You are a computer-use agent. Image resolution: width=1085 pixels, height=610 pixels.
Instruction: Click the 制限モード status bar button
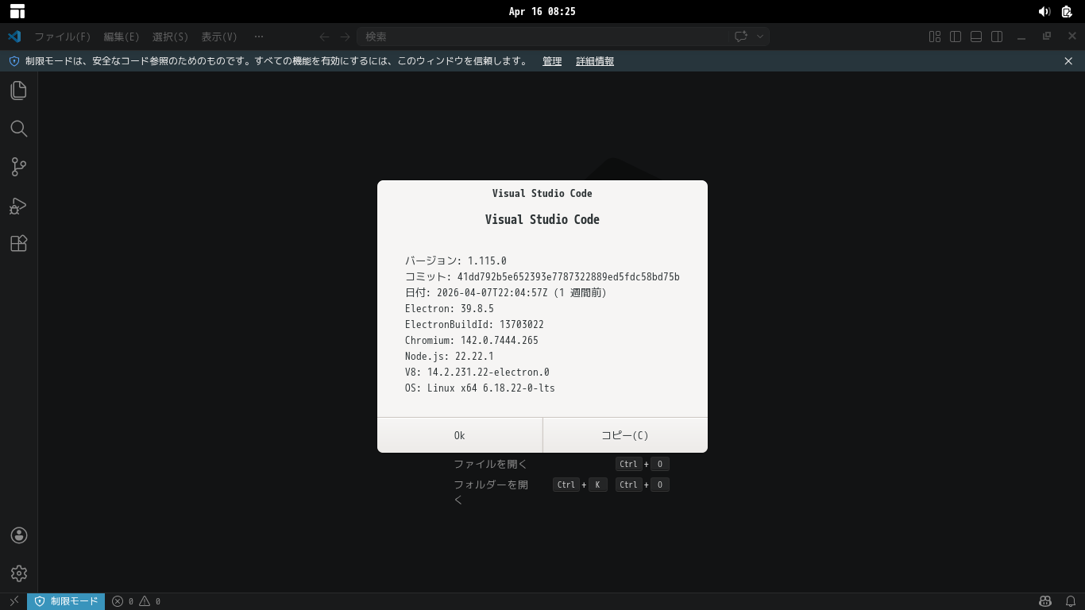[x=67, y=601]
